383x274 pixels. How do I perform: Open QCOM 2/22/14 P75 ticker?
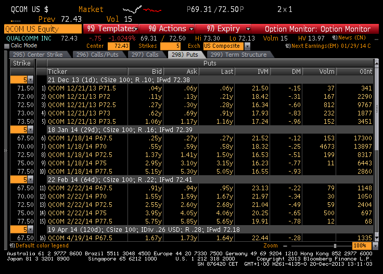pyautogui.click(x=77, y=213)
